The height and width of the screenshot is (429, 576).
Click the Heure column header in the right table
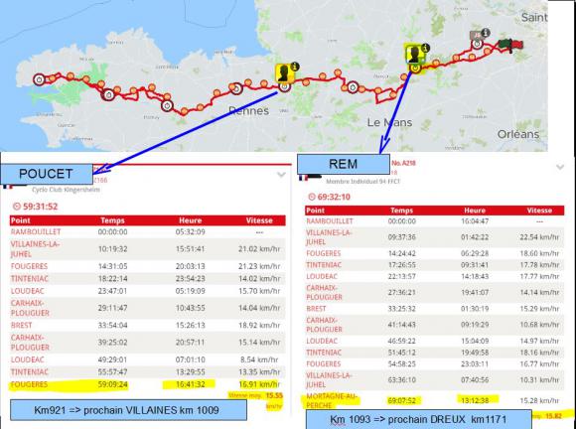pyautogui.click(x=475, y=211)
